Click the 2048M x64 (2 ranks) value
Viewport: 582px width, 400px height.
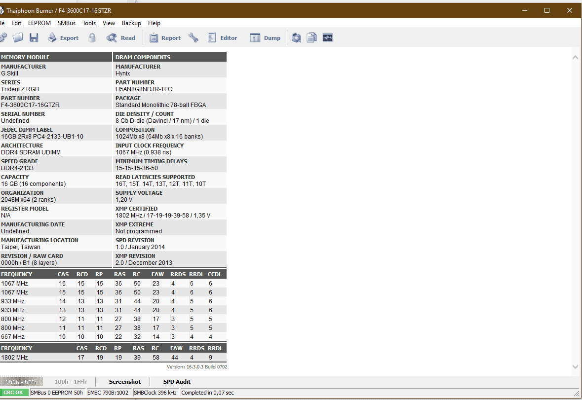(x=29, y=199)
